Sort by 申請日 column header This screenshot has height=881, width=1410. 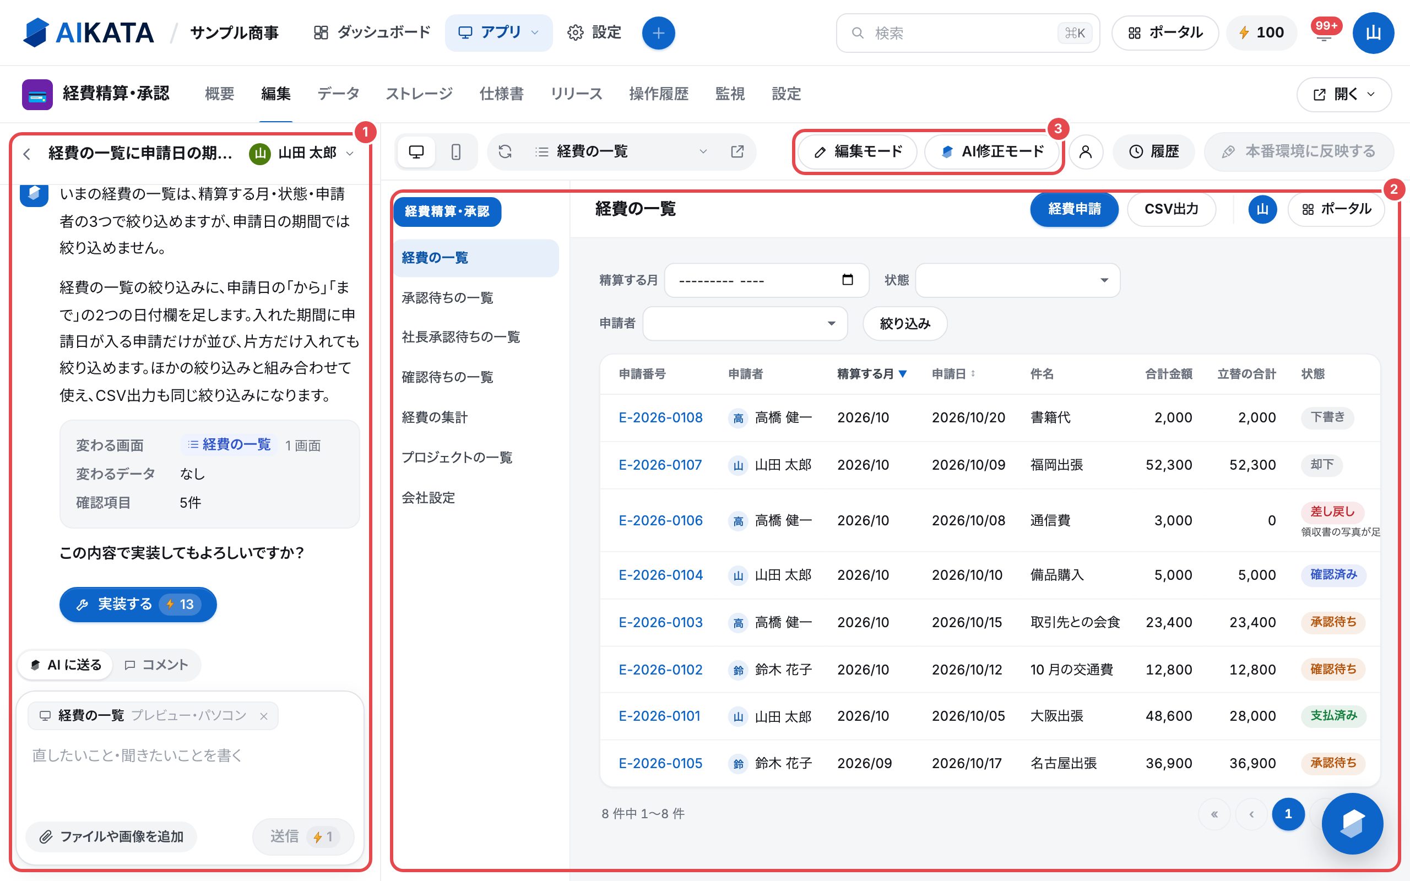point(954,374)
